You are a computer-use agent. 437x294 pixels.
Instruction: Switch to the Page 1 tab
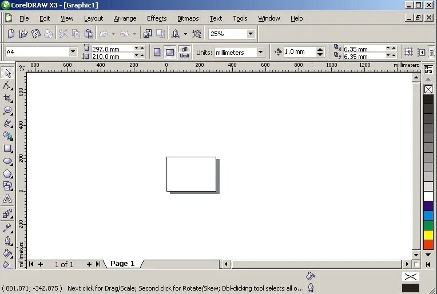point(122,264)
